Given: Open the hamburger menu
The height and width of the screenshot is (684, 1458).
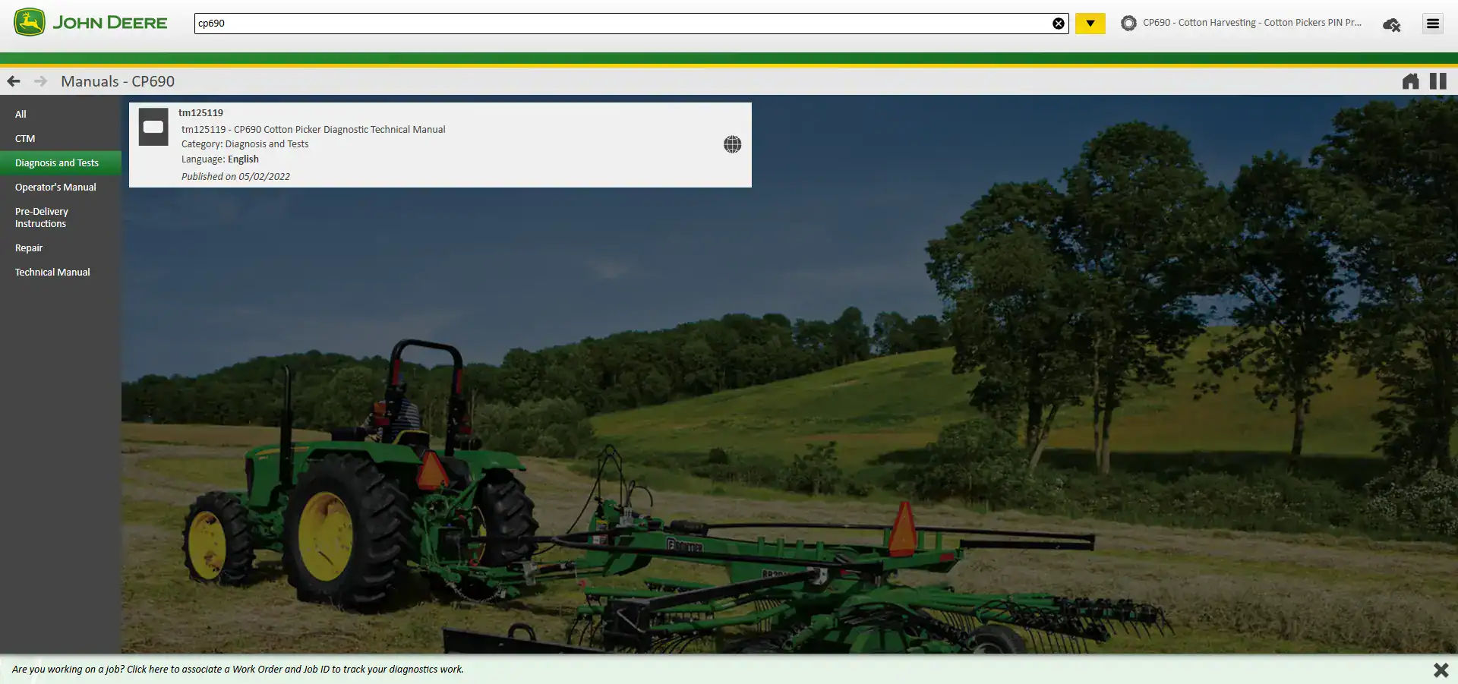Looking at the screenshot, I should tap(1432, 24).
